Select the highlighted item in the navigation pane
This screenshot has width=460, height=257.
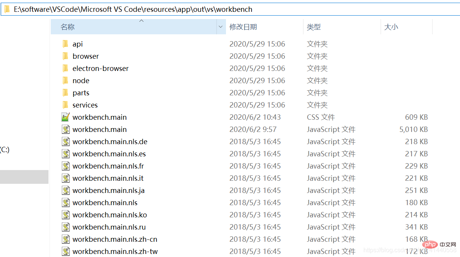(x=24, y=177)
